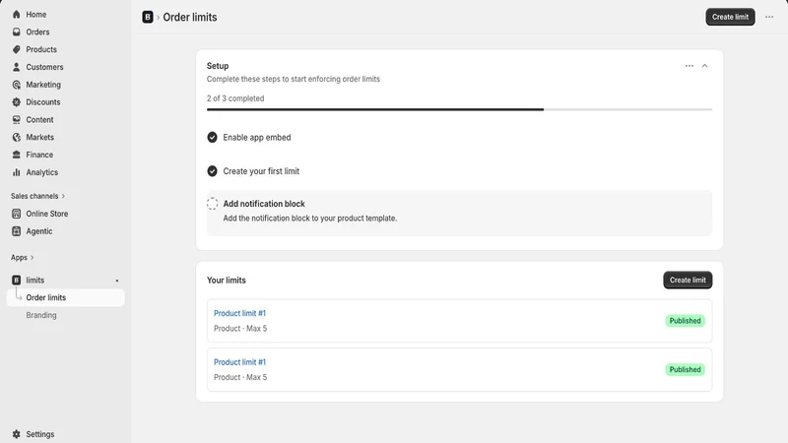The image size is (788, 443).
Task: Toggle the Enable app embed checkmark
Action: pyautogui.click(x=212, y=137)
